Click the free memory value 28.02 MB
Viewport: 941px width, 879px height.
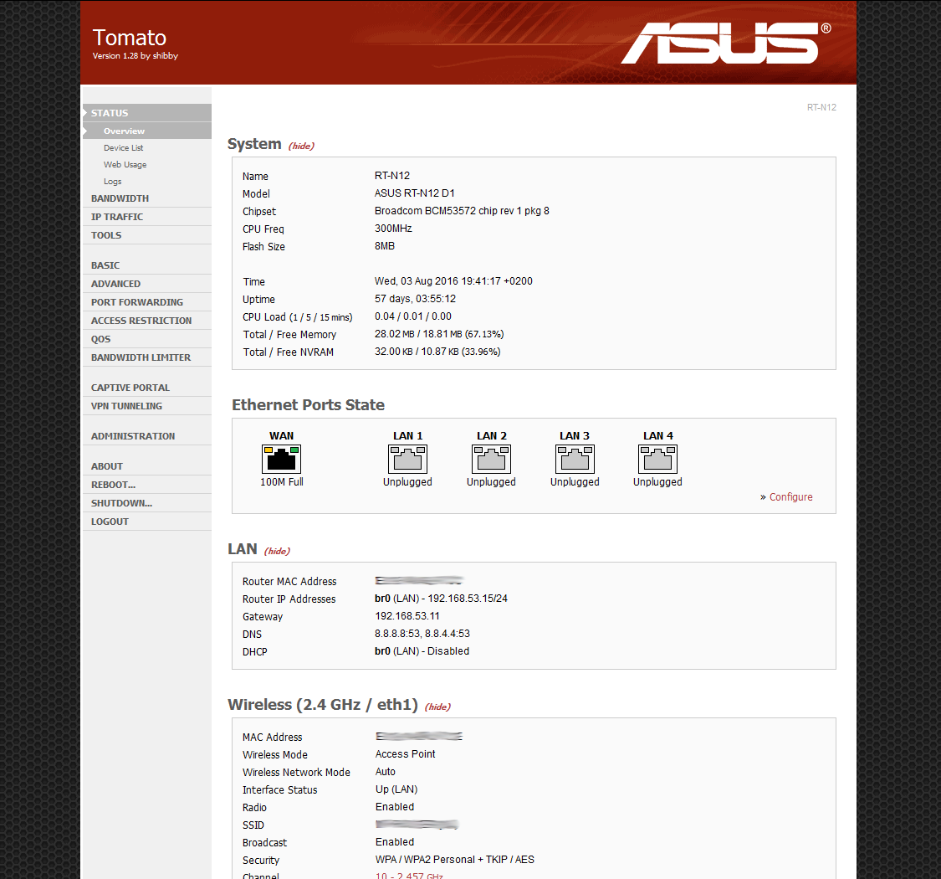tap(439, 334)
